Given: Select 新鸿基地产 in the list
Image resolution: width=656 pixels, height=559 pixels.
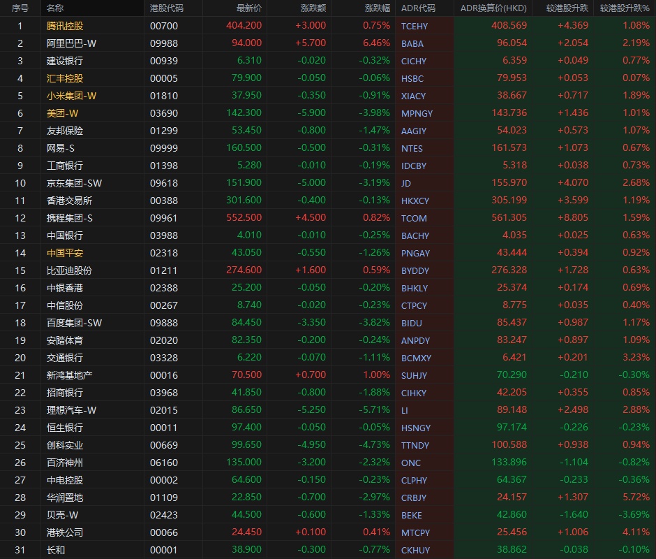Looking at the screenshot, I should (x=70, y=375).
